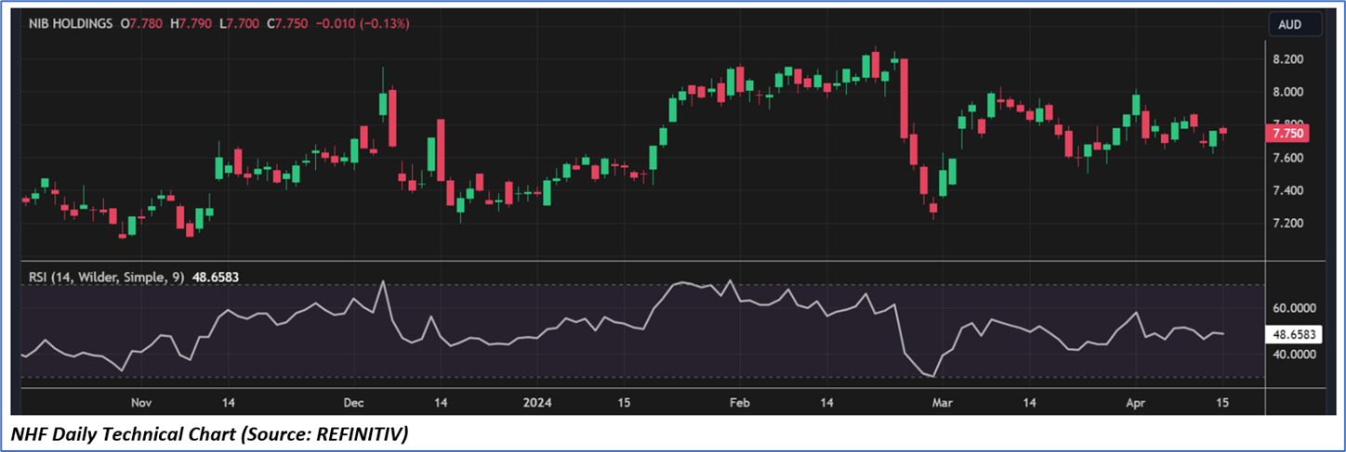This screenshot has height=452, width=1346.
Task: Click the Feb date label on time axis
Action: 739,402
